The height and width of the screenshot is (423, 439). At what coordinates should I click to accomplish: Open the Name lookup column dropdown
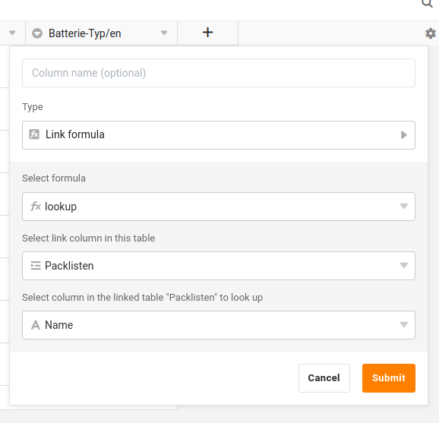click(219, 325)
